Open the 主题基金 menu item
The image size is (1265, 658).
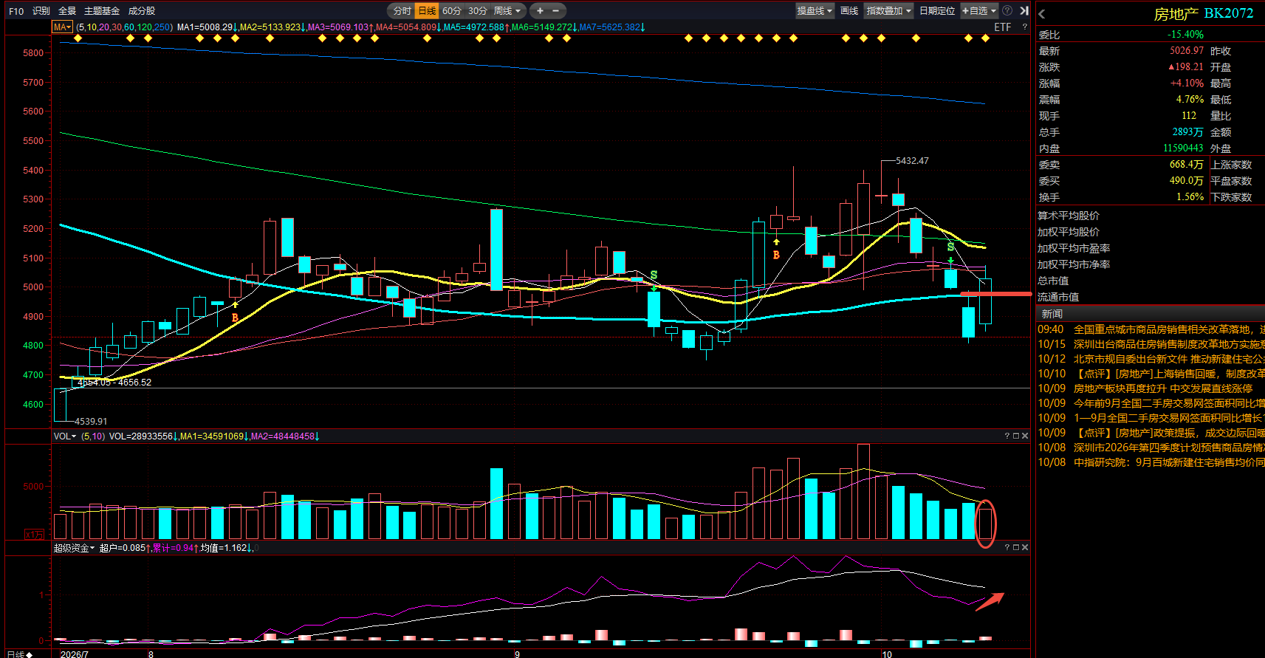click(102, 10)
